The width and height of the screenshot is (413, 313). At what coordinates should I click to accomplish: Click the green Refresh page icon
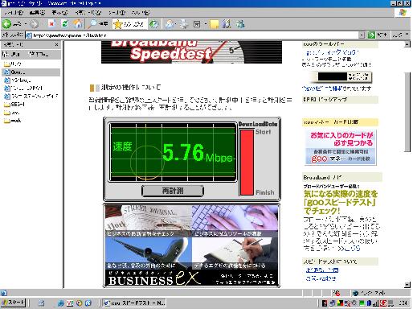[x=65, y=24]
